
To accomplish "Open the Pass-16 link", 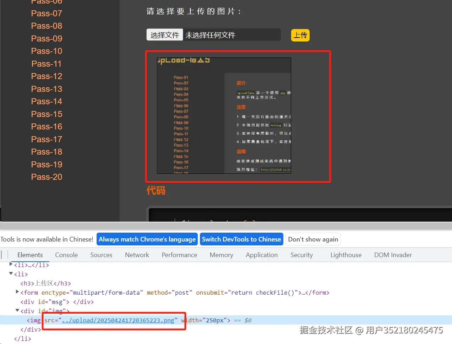I will [47, 127].
